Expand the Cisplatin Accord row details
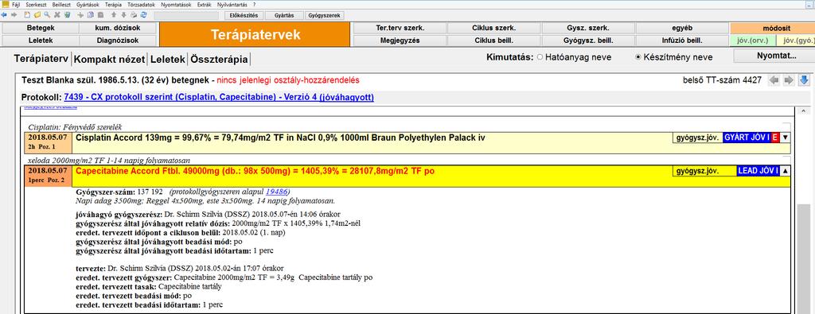The image size is (815, 314). [x=785, y=138]
